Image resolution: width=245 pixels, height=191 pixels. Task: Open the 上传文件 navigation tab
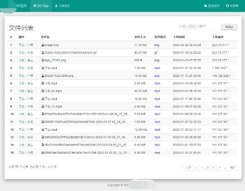62,6
